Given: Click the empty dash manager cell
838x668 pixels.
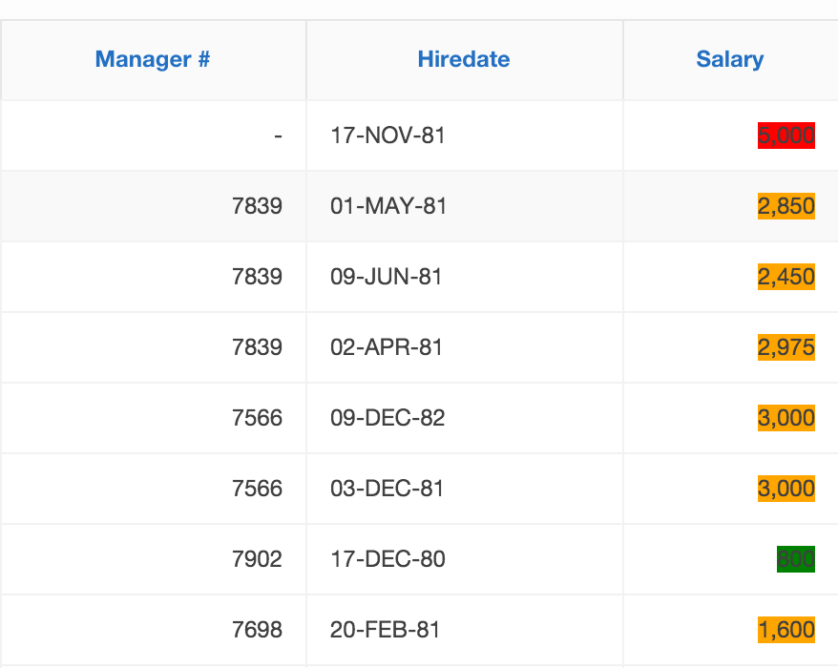Looking at the screenshot, I should [x=278, y=136].
